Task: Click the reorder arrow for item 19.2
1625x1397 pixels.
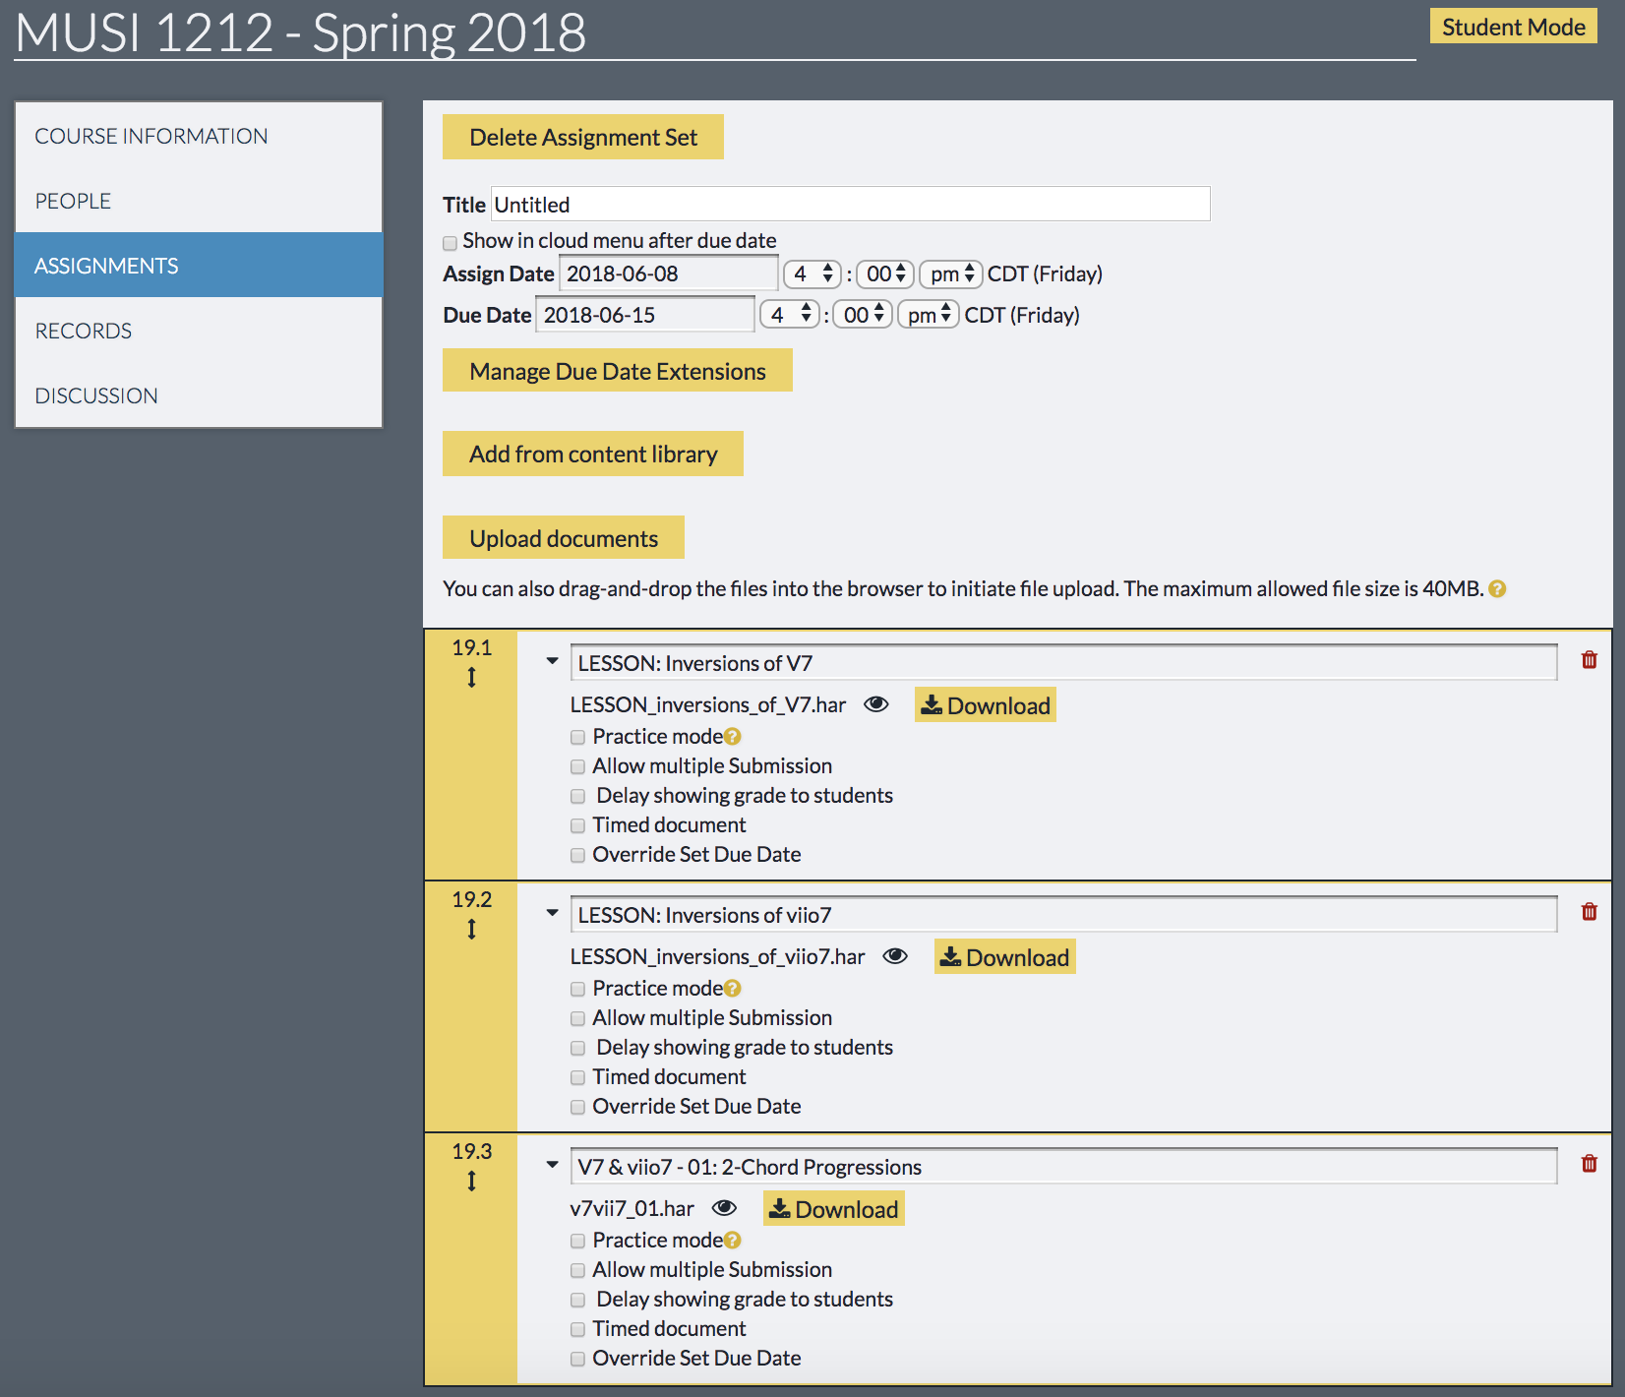Action: [x=472, y=929]
